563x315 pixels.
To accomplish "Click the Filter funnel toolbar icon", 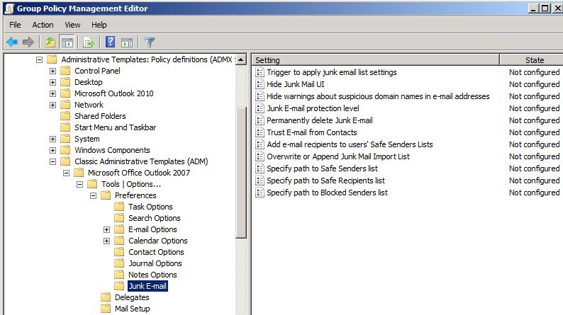I will tap(149, 42).
